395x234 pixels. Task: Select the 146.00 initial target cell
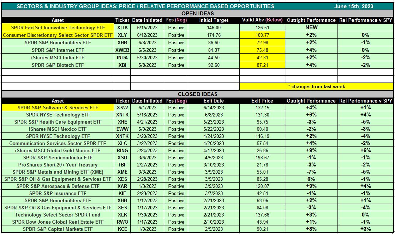(x=214, y=28)
